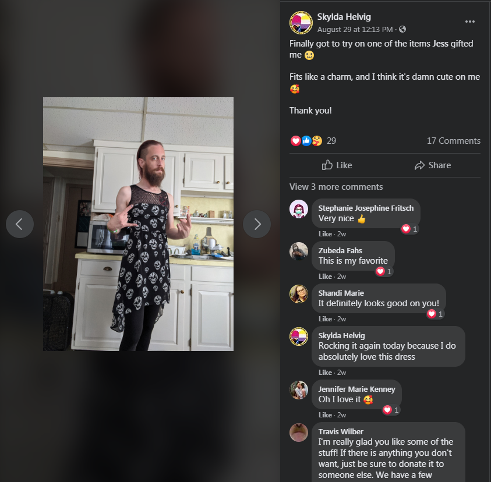The image size is (491, 482).
Task: Click the kitchen photo of the post
Action: (138, 224)
